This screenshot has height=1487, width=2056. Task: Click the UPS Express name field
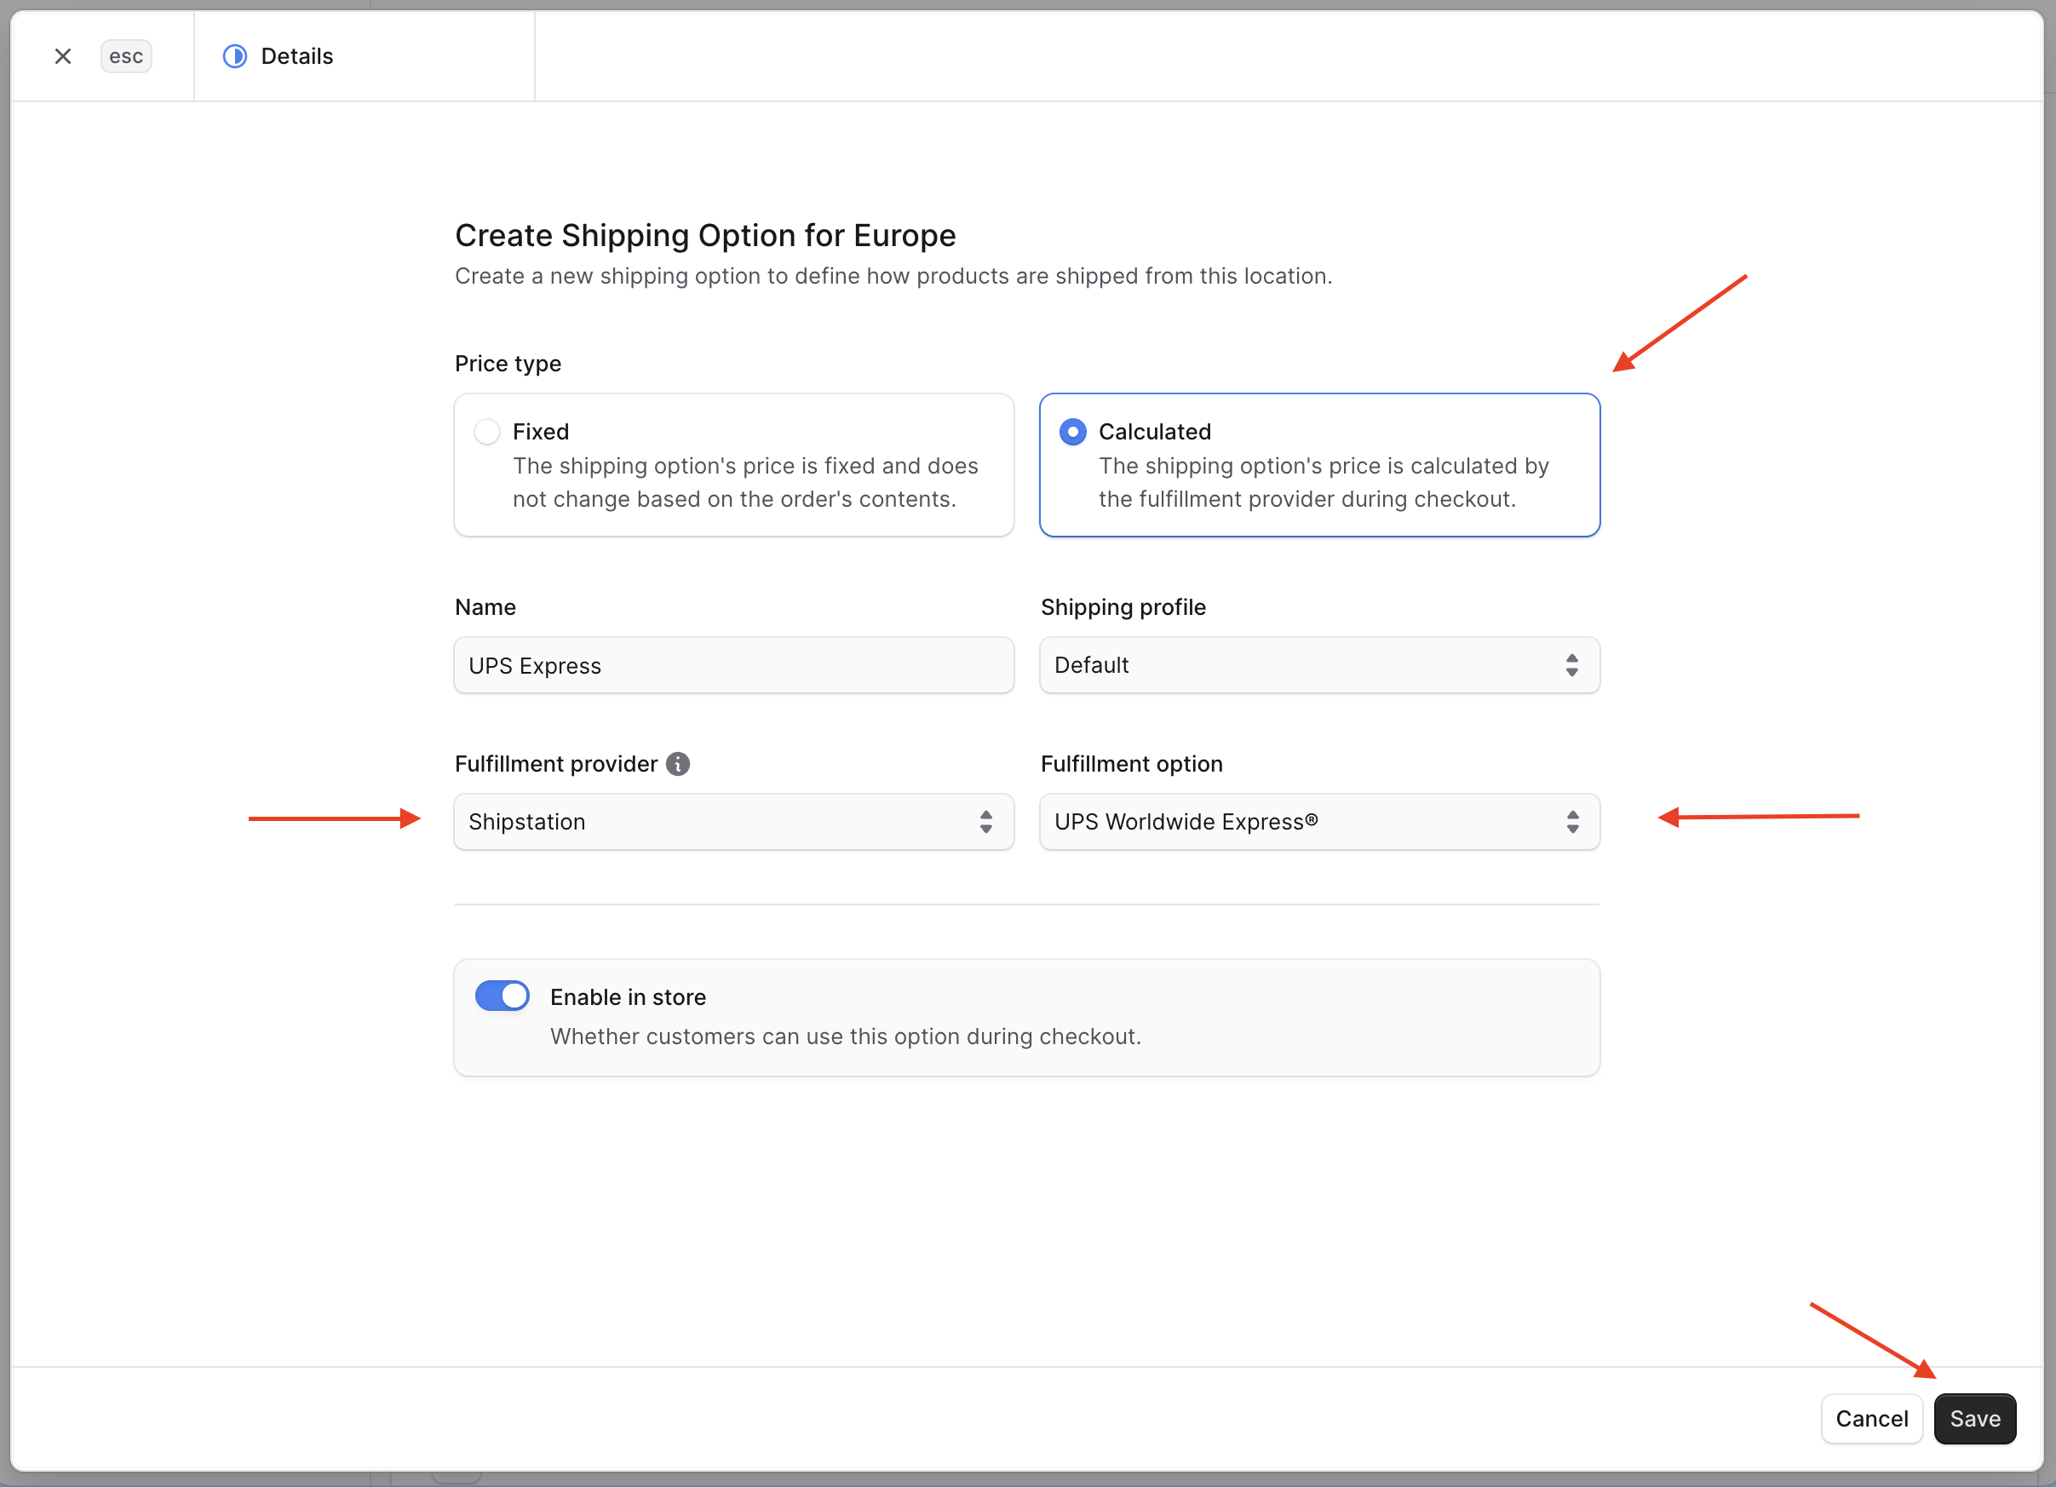tap(733, 664)
